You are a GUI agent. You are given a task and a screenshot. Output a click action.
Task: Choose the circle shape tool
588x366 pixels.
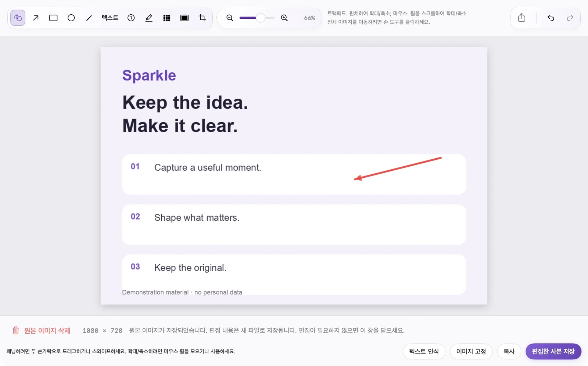click(71, 18)
